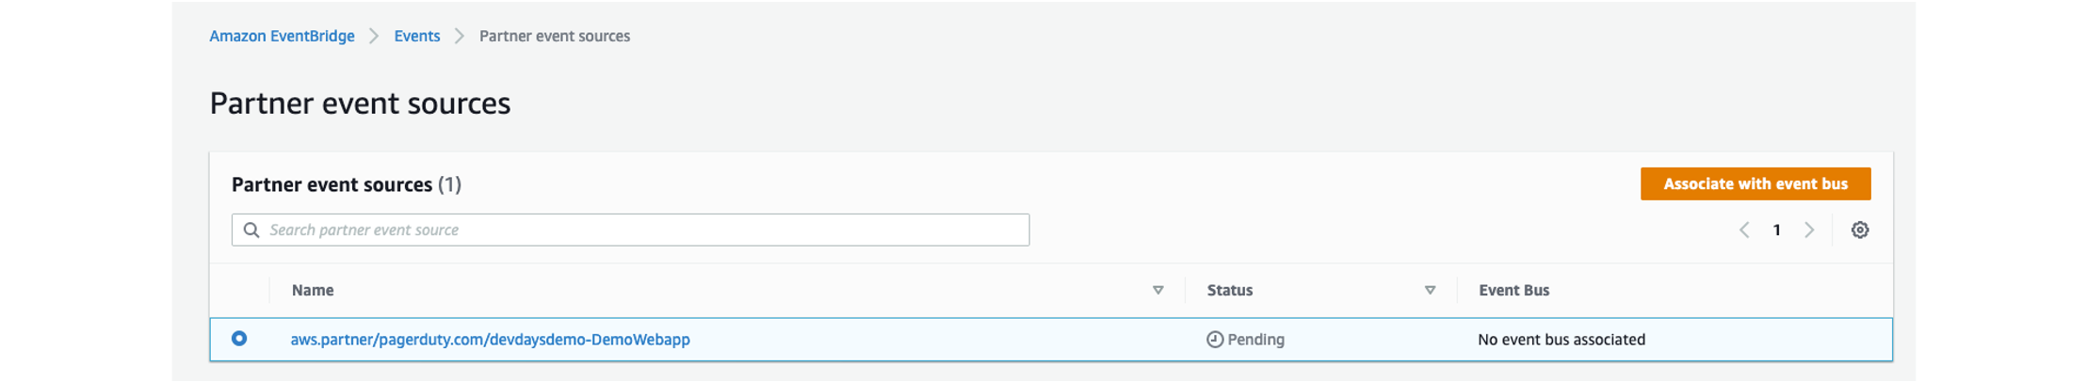Click the Pending status clock icon

(x=1215, y=340)
